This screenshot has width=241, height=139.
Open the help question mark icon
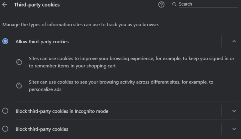(x=161, y=5)
